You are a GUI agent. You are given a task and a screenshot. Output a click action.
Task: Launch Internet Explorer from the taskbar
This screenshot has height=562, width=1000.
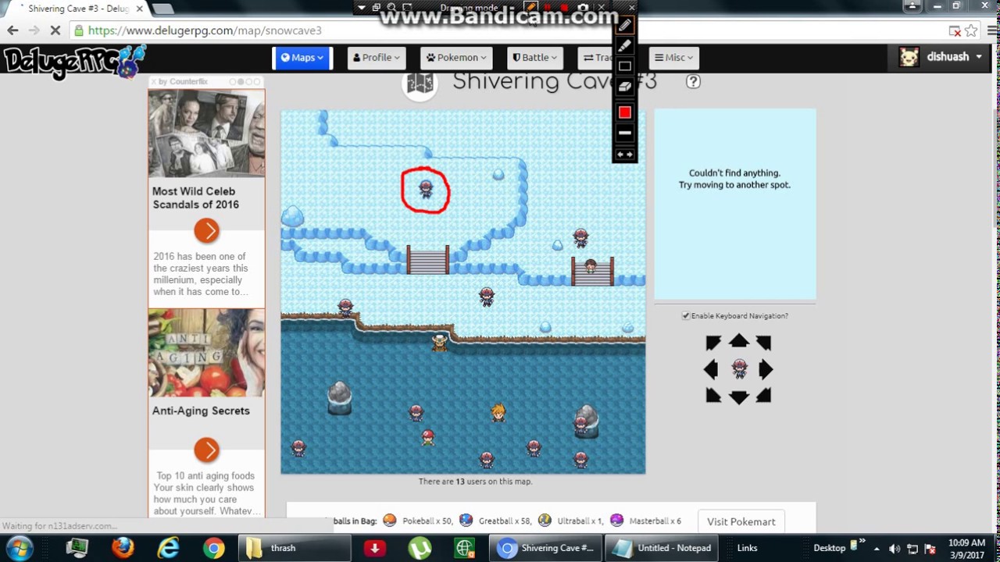tap(168, 548)
